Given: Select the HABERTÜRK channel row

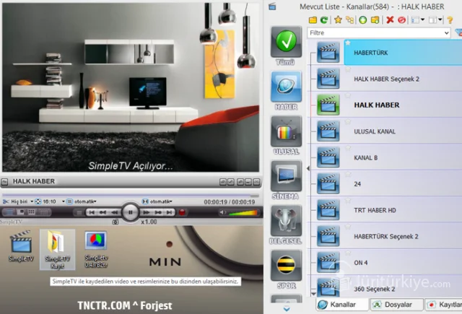Looking at the screenshot, I should tap(403, 53).
